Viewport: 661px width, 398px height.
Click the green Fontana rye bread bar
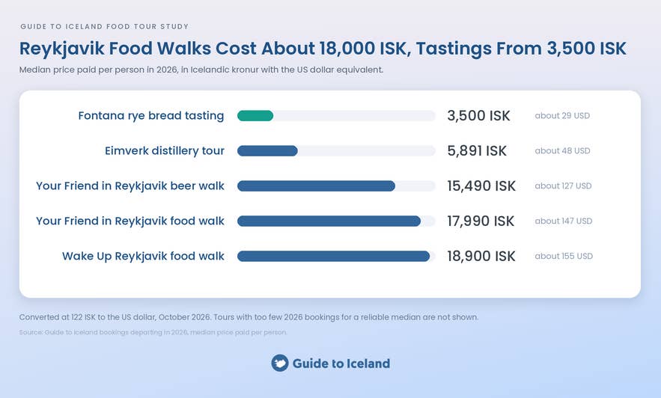255,115
